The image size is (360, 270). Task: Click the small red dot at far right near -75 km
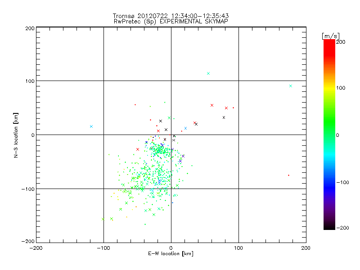(288, 175)
